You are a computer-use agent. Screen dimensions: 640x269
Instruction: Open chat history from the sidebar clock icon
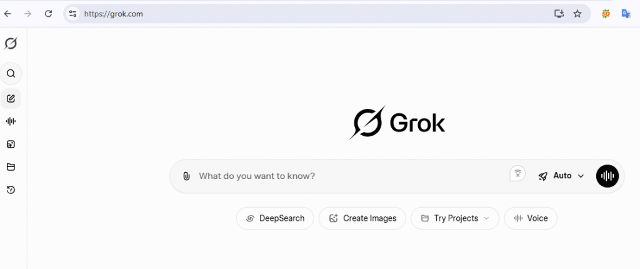(11, 190)
